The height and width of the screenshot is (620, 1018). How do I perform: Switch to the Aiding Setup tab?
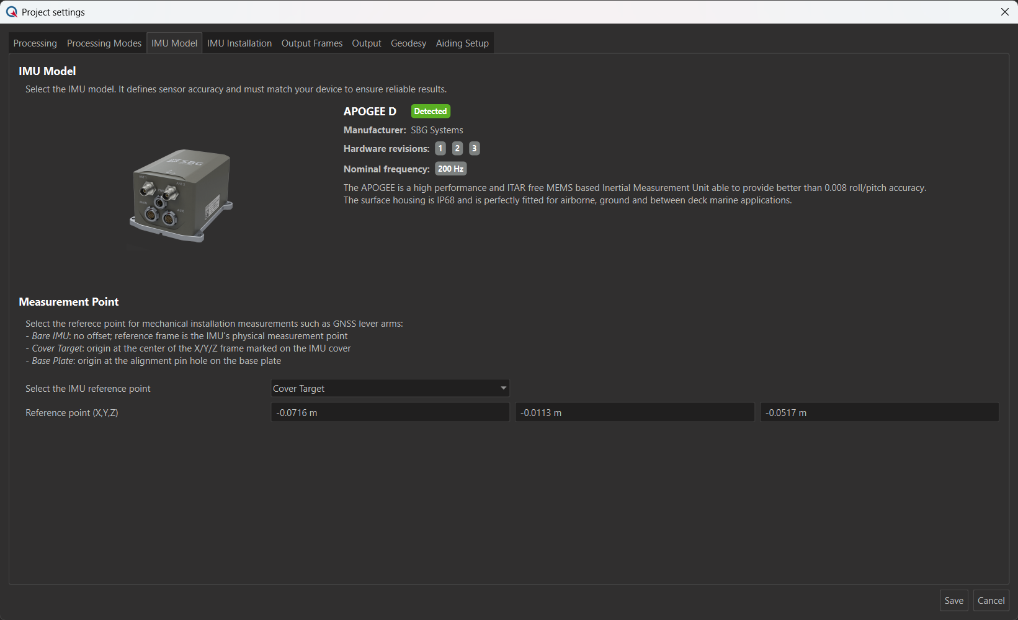(x=462, y=43)
